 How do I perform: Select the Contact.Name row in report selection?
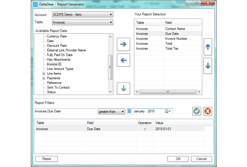point(168,29)
